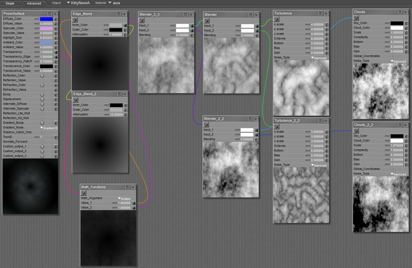The width and height of the screenshot is (412, 268).
Task: Click the output plug icon on Clouds_2_2 node
Action: click(x=356, y=131)
